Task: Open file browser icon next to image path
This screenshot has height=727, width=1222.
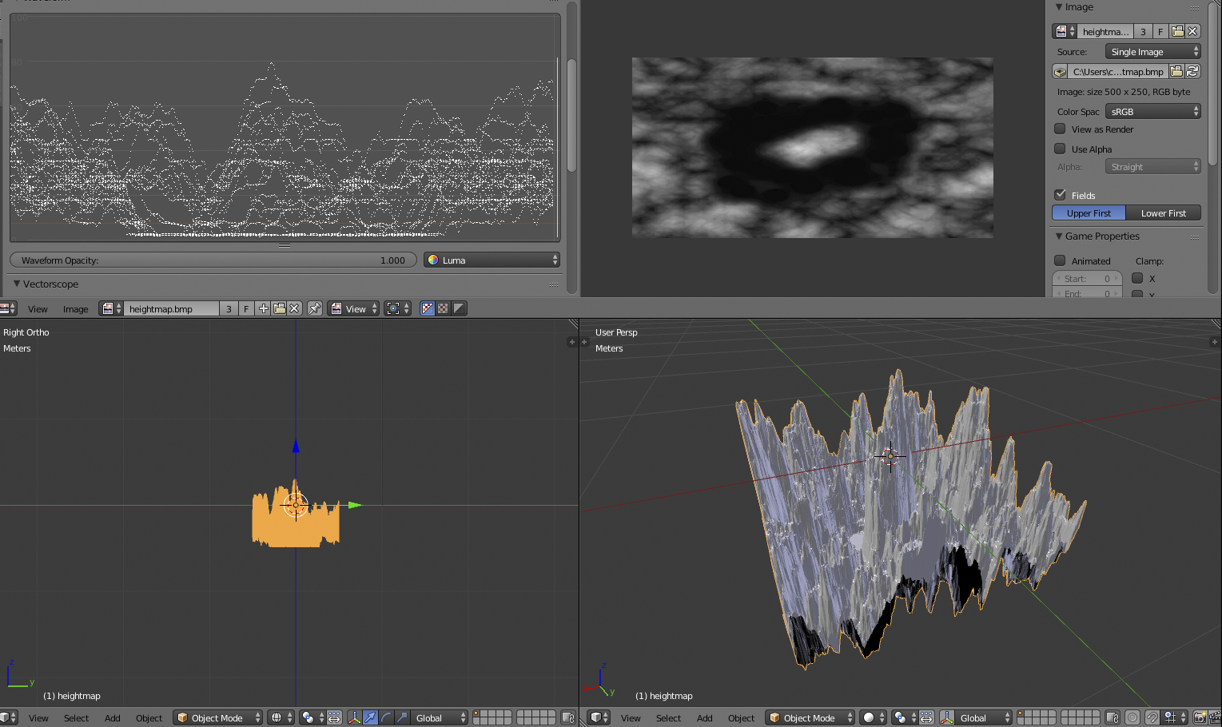Action: (1176, 72)
